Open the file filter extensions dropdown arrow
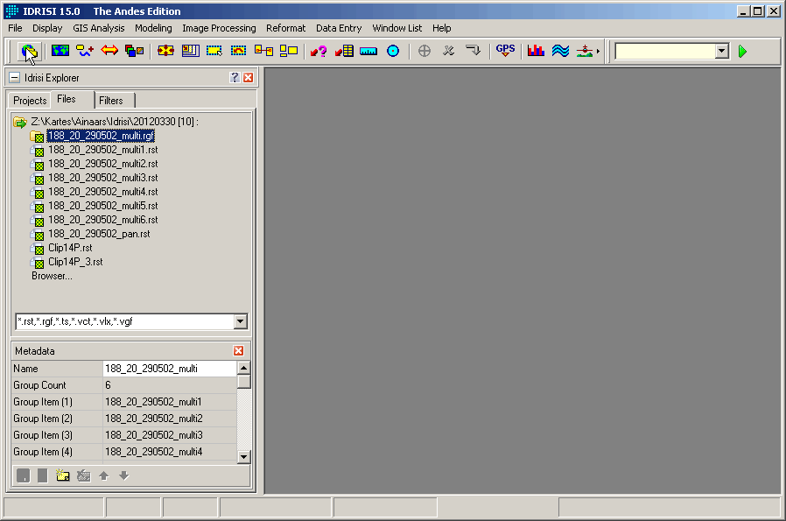786x521 pixels. tap(240, 321)
